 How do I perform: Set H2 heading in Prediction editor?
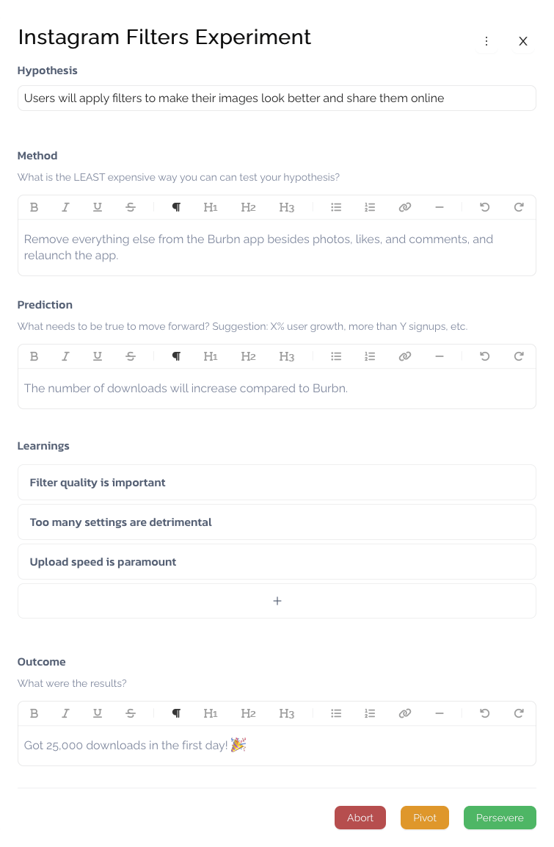[248, 356]
